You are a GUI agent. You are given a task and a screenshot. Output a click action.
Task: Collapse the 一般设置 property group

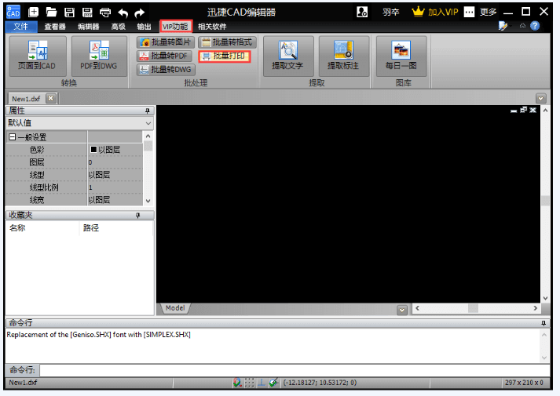(12, 137)
